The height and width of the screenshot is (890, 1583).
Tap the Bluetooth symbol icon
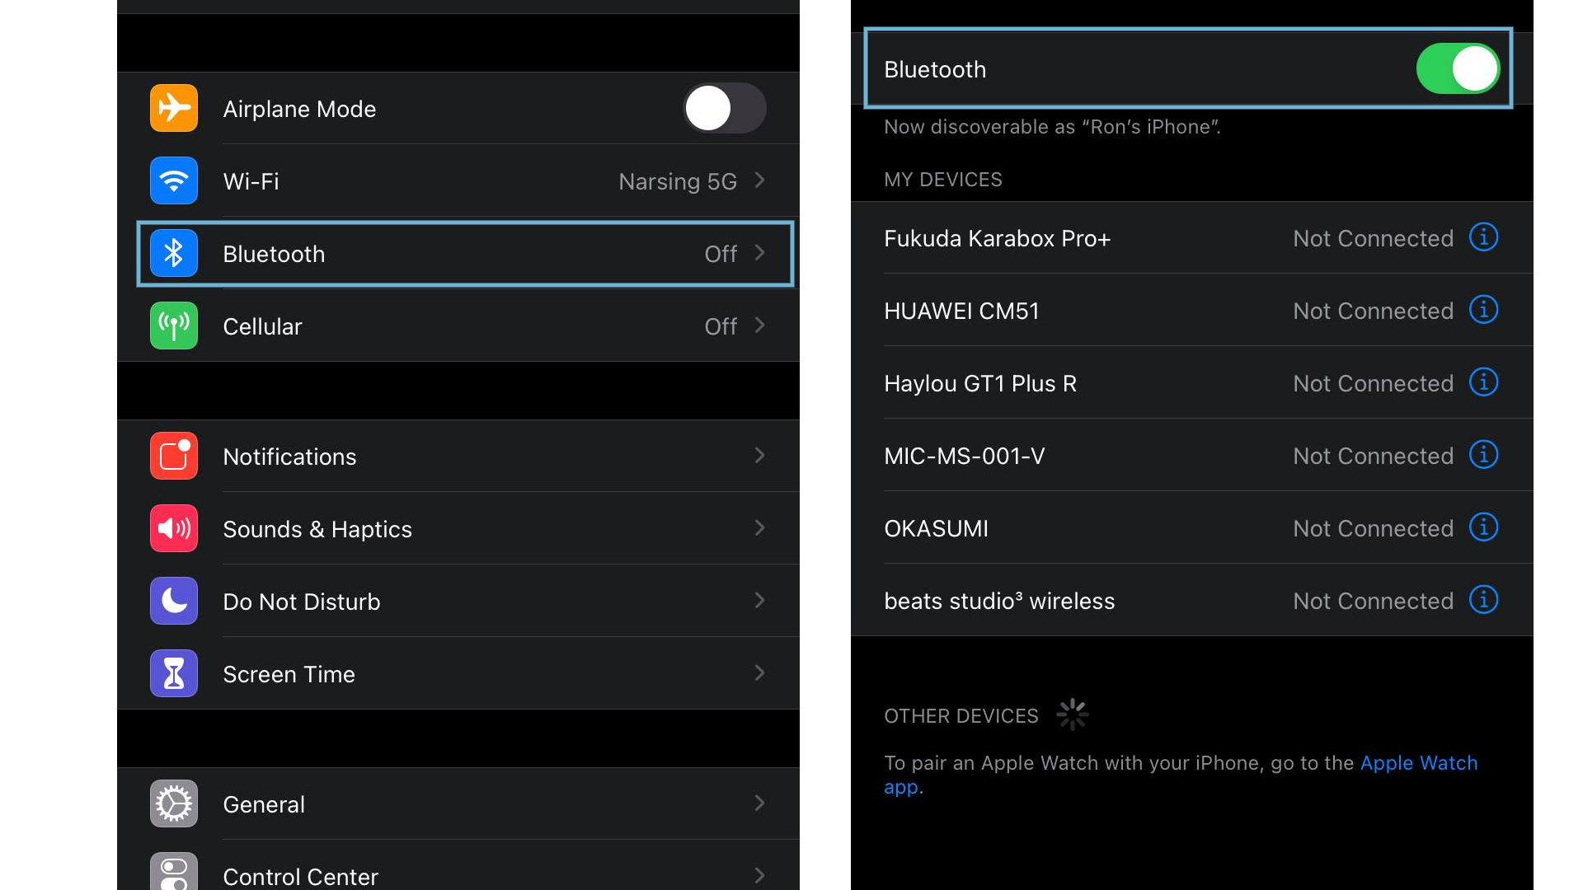174,253
